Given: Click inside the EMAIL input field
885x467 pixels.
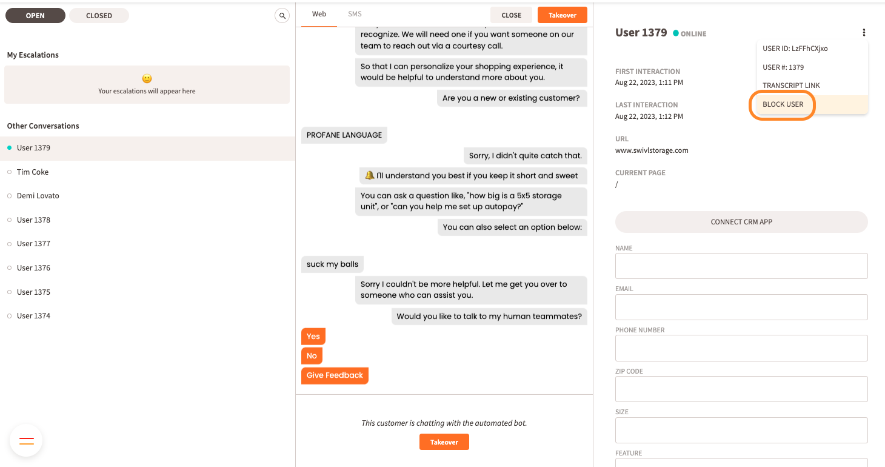Looking at the screenshot, I should pos(741,307).
